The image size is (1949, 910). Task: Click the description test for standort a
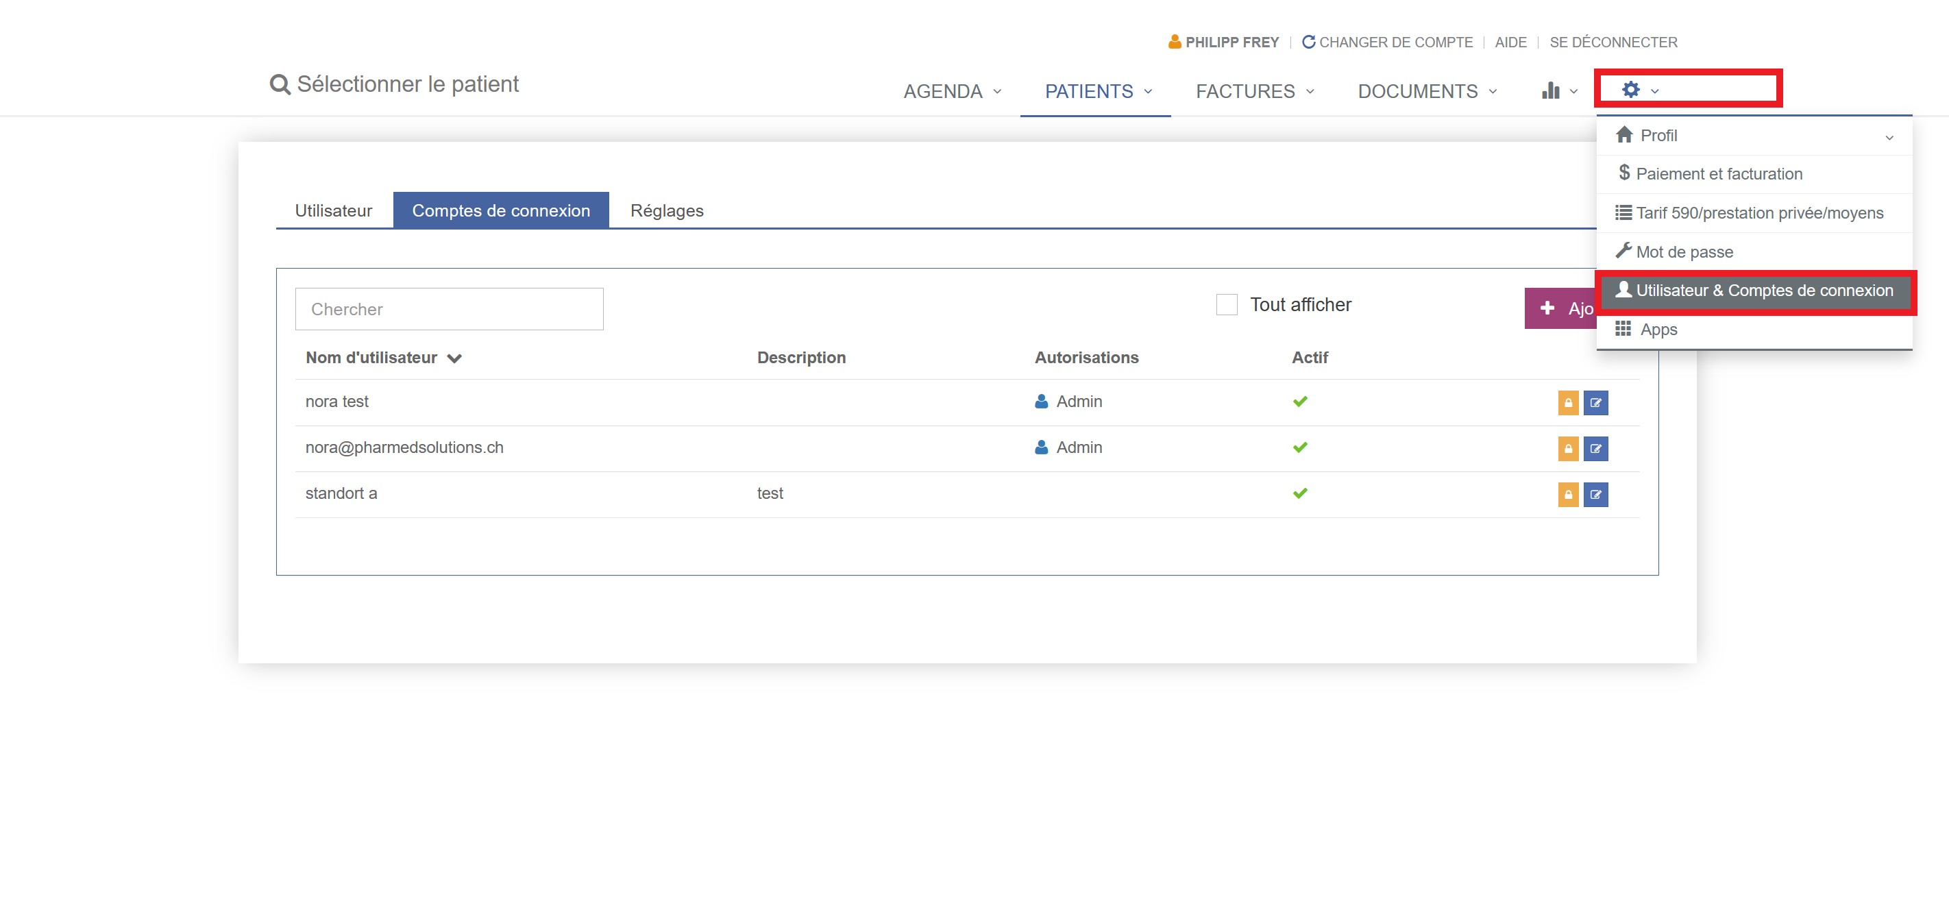[x=770, y=494]
